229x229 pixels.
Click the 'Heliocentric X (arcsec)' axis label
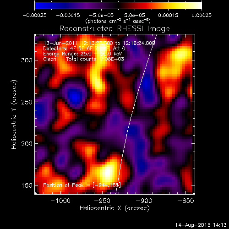[114, 208]
